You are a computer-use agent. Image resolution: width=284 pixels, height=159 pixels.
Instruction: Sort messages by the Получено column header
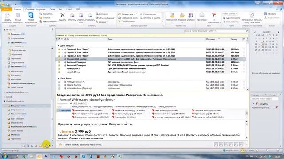tap(217, 39)
